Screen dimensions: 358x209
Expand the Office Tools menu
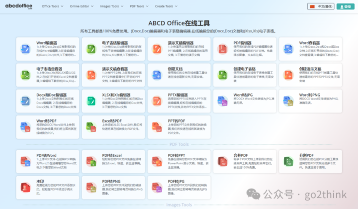click(x=53, y=6)
